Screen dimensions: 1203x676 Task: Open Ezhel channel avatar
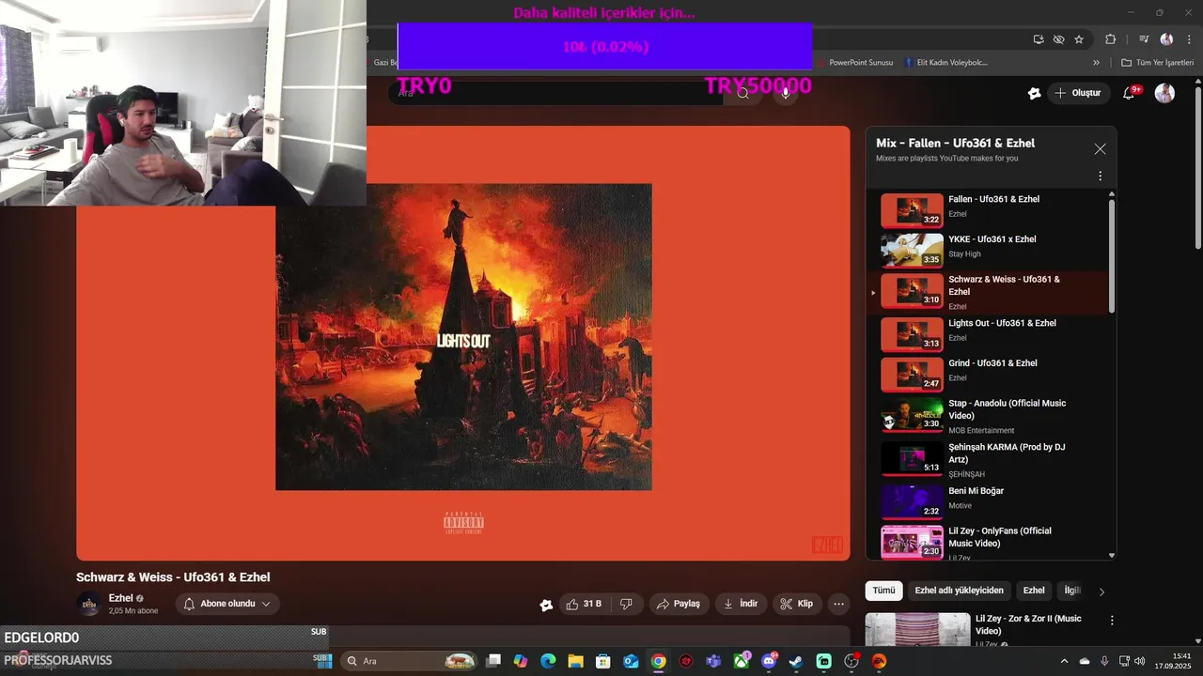pyautogui.click(x=89, y=605)
